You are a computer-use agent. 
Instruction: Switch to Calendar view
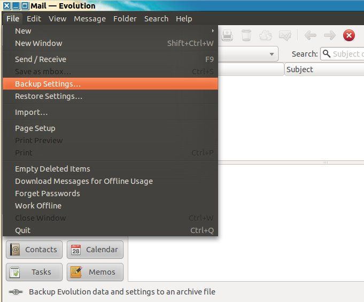click(95, 250)
